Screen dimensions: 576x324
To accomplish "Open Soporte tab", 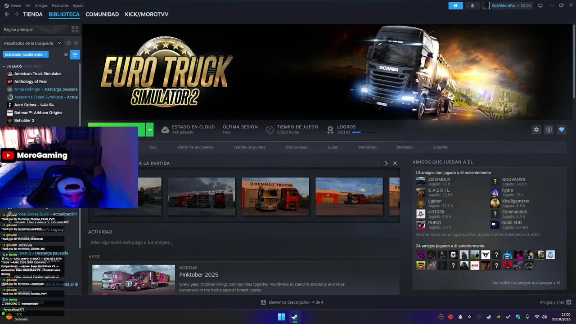I will (440, 147).
